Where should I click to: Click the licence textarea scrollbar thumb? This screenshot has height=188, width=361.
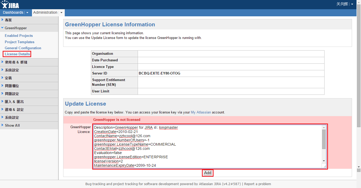click(324, 139)
